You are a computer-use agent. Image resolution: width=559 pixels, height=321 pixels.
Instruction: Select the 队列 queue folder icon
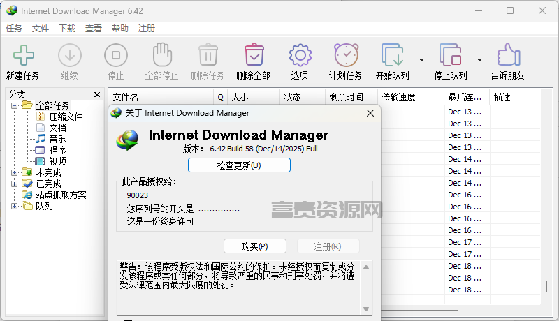27,206
